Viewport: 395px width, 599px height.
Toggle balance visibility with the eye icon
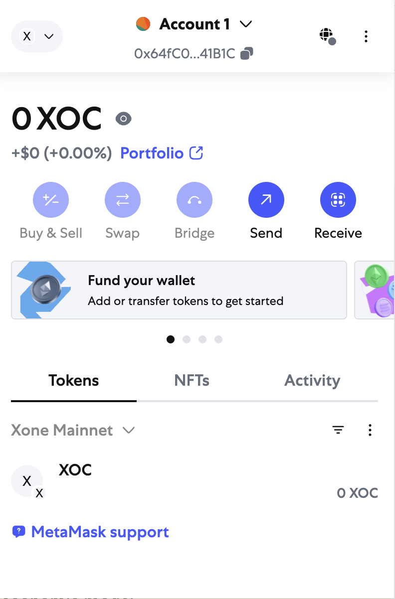(124, 119)
